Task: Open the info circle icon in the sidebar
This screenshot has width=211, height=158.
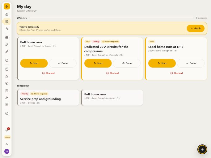Action: click(x=7, y=114)
